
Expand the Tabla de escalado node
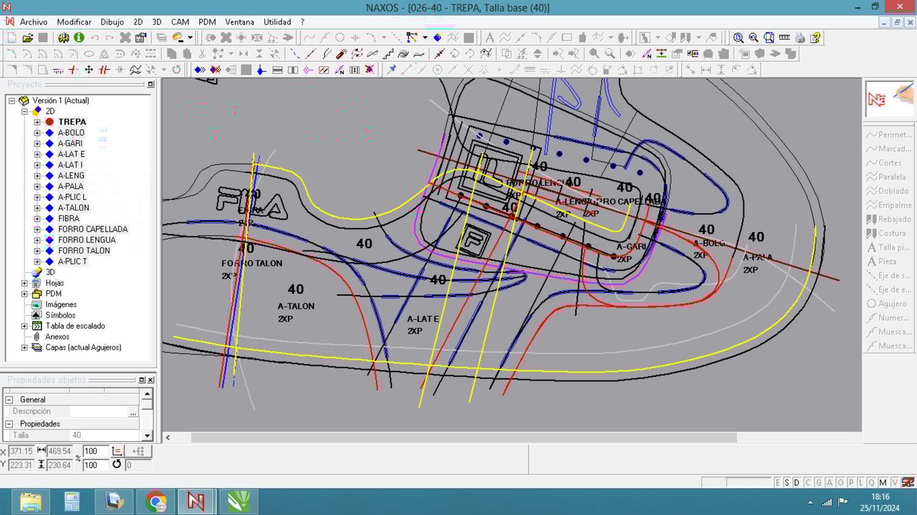point(24,326)
